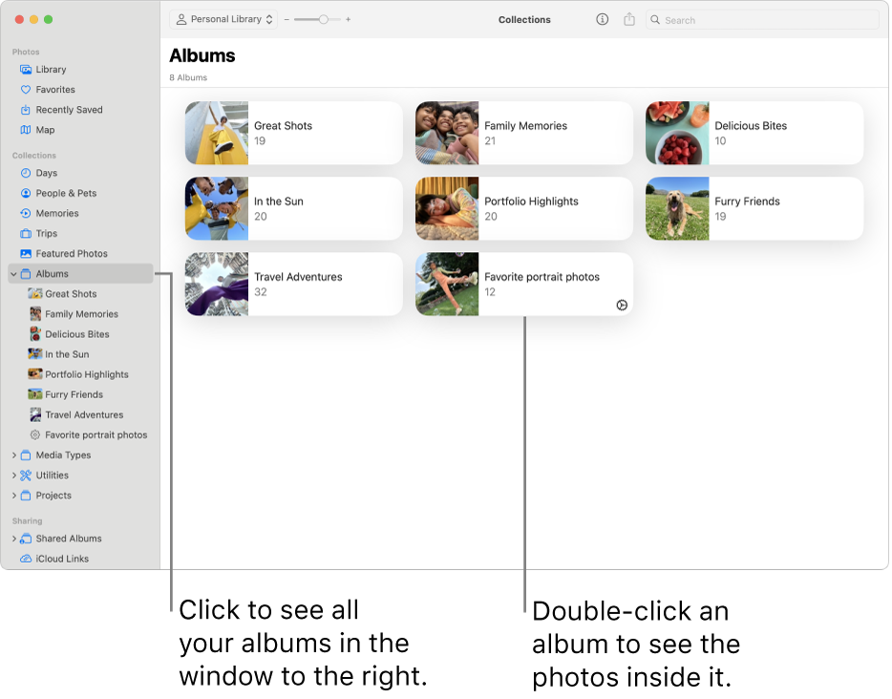Open the Personal Library dropdown
Viewport: 892px width, 699px height.
pyautogui.click(x=223, y=19)
